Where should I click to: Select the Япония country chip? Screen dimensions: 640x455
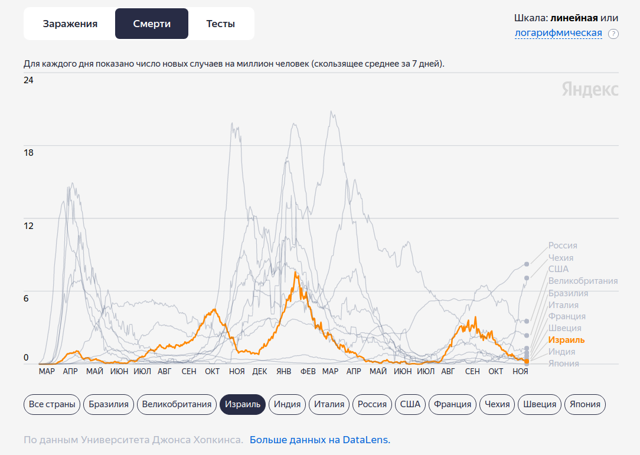(585, 404)
